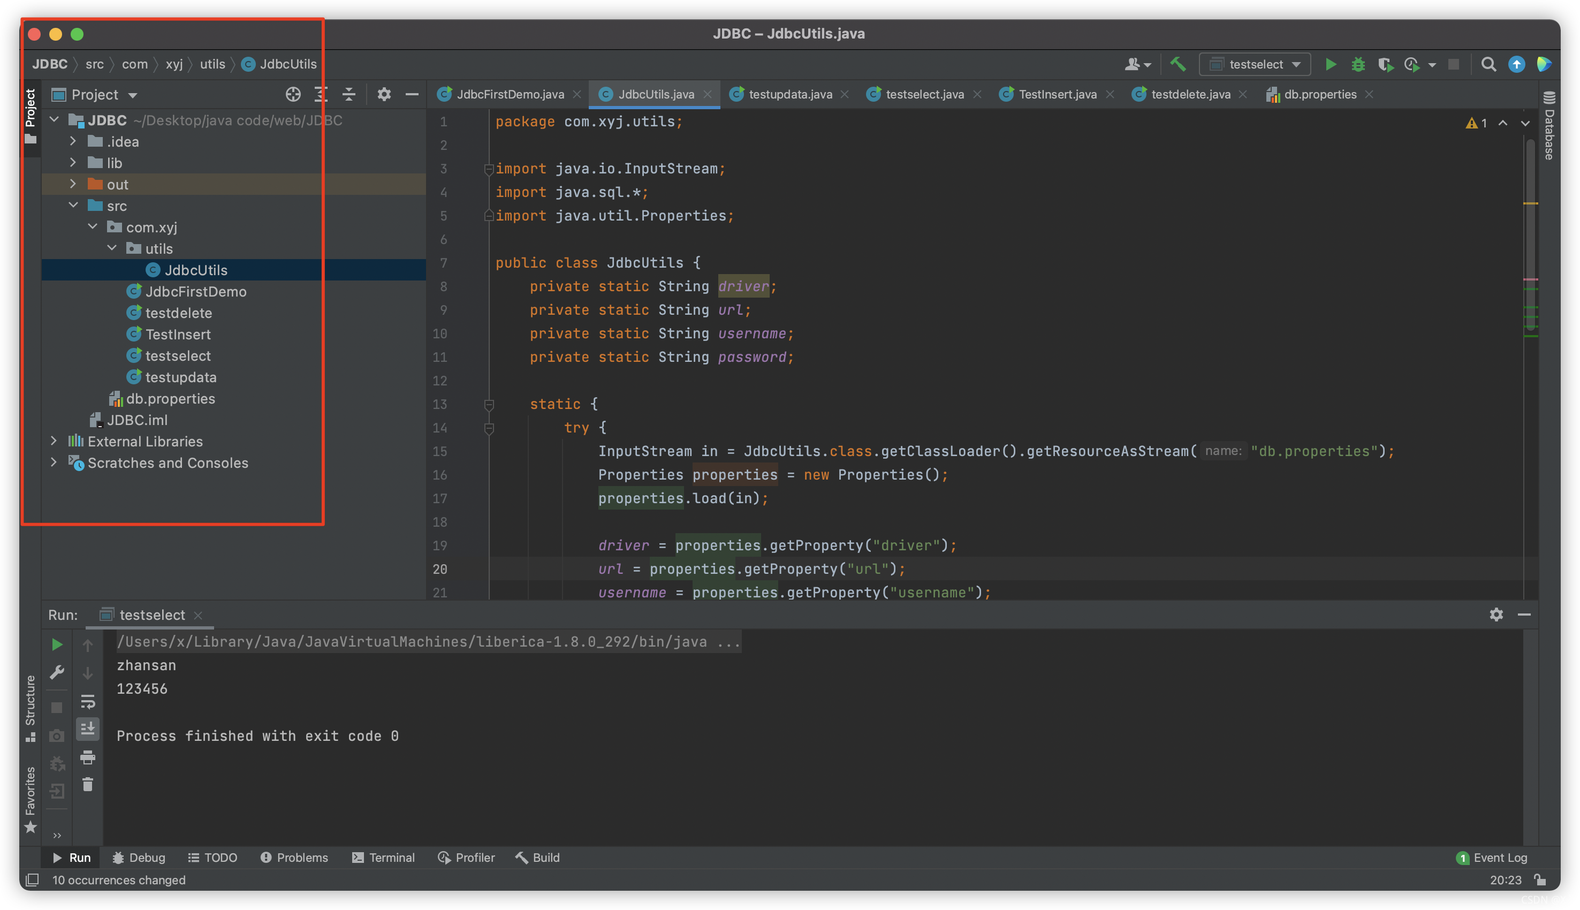Viewport: 1580px width, 910px height.
Task: Click the Clear All trash icon in Run panel
Action: [87, 784]
